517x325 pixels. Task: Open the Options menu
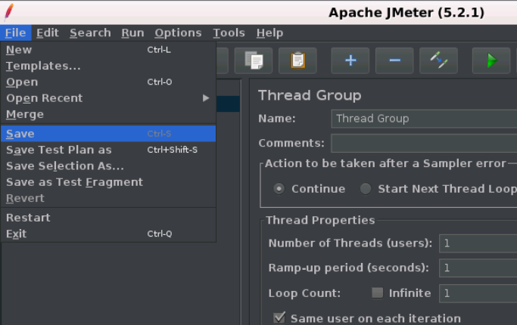coord(178,33)
